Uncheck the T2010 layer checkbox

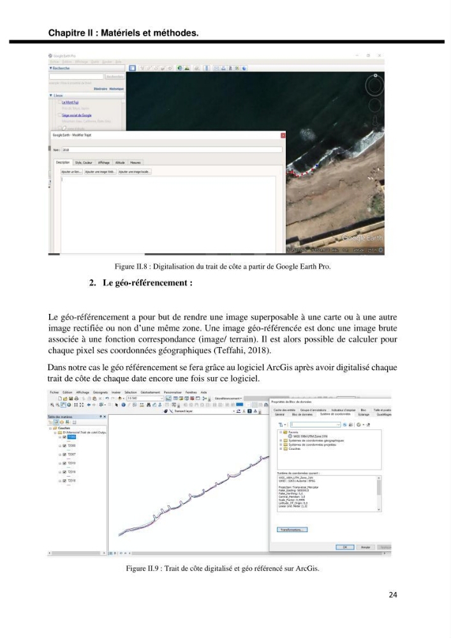64,463
